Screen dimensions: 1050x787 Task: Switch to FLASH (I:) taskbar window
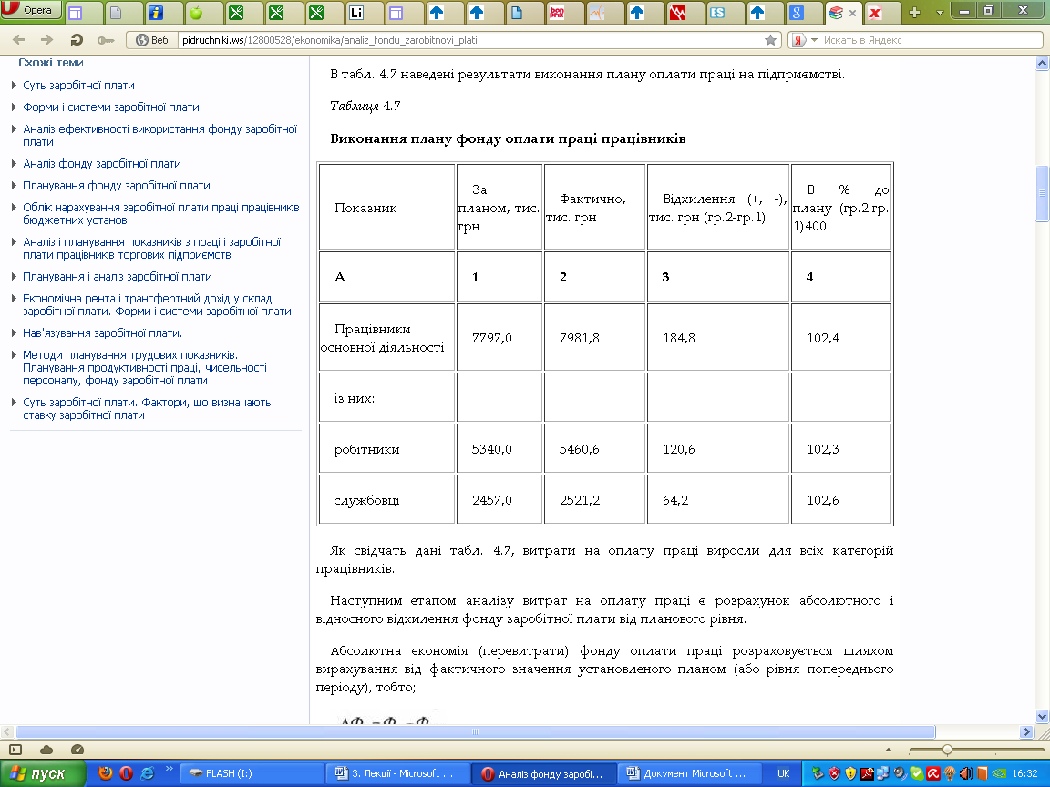[253, 773]
